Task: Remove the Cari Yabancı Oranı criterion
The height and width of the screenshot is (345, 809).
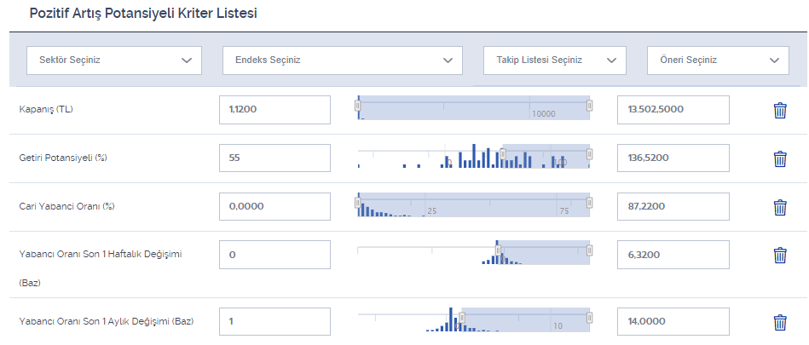Action: click(x=779, y=207)
